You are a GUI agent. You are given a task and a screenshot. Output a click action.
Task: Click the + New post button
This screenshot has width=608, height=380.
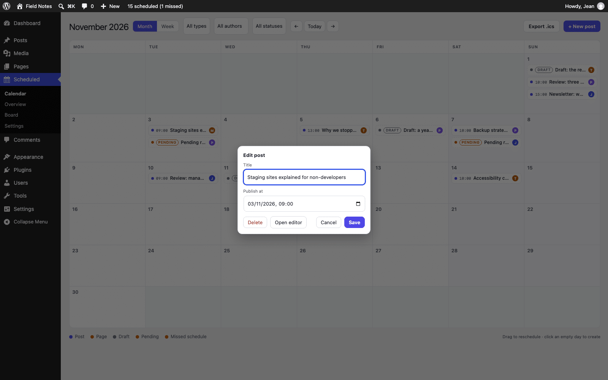coord(582,26)
